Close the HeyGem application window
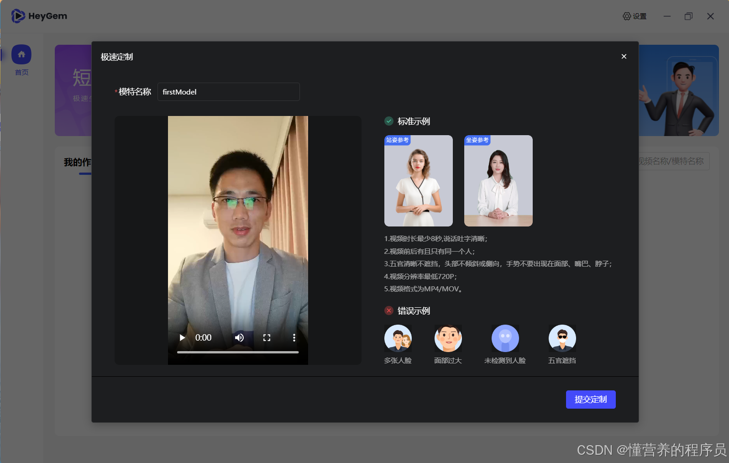The width and height of the screenshot is (729, 463). point(710,16)
